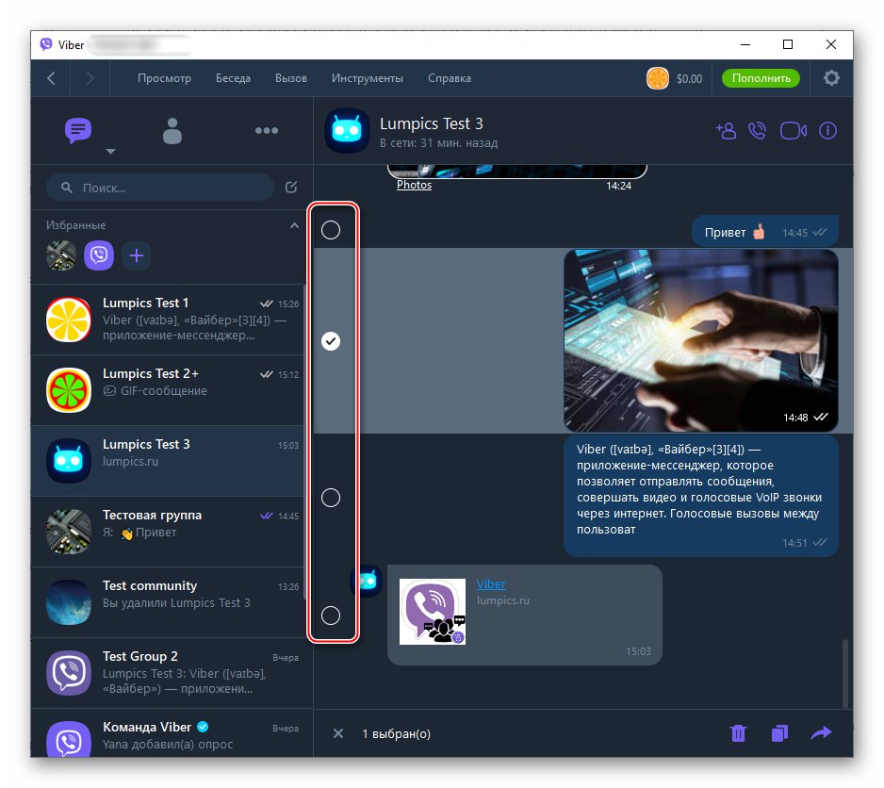The image size is (884, 788).
Task: Select the Viber description text message circle
Action: [331, 498]
